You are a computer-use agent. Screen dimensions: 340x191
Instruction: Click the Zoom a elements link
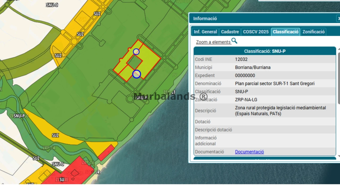tap(213, 42)
